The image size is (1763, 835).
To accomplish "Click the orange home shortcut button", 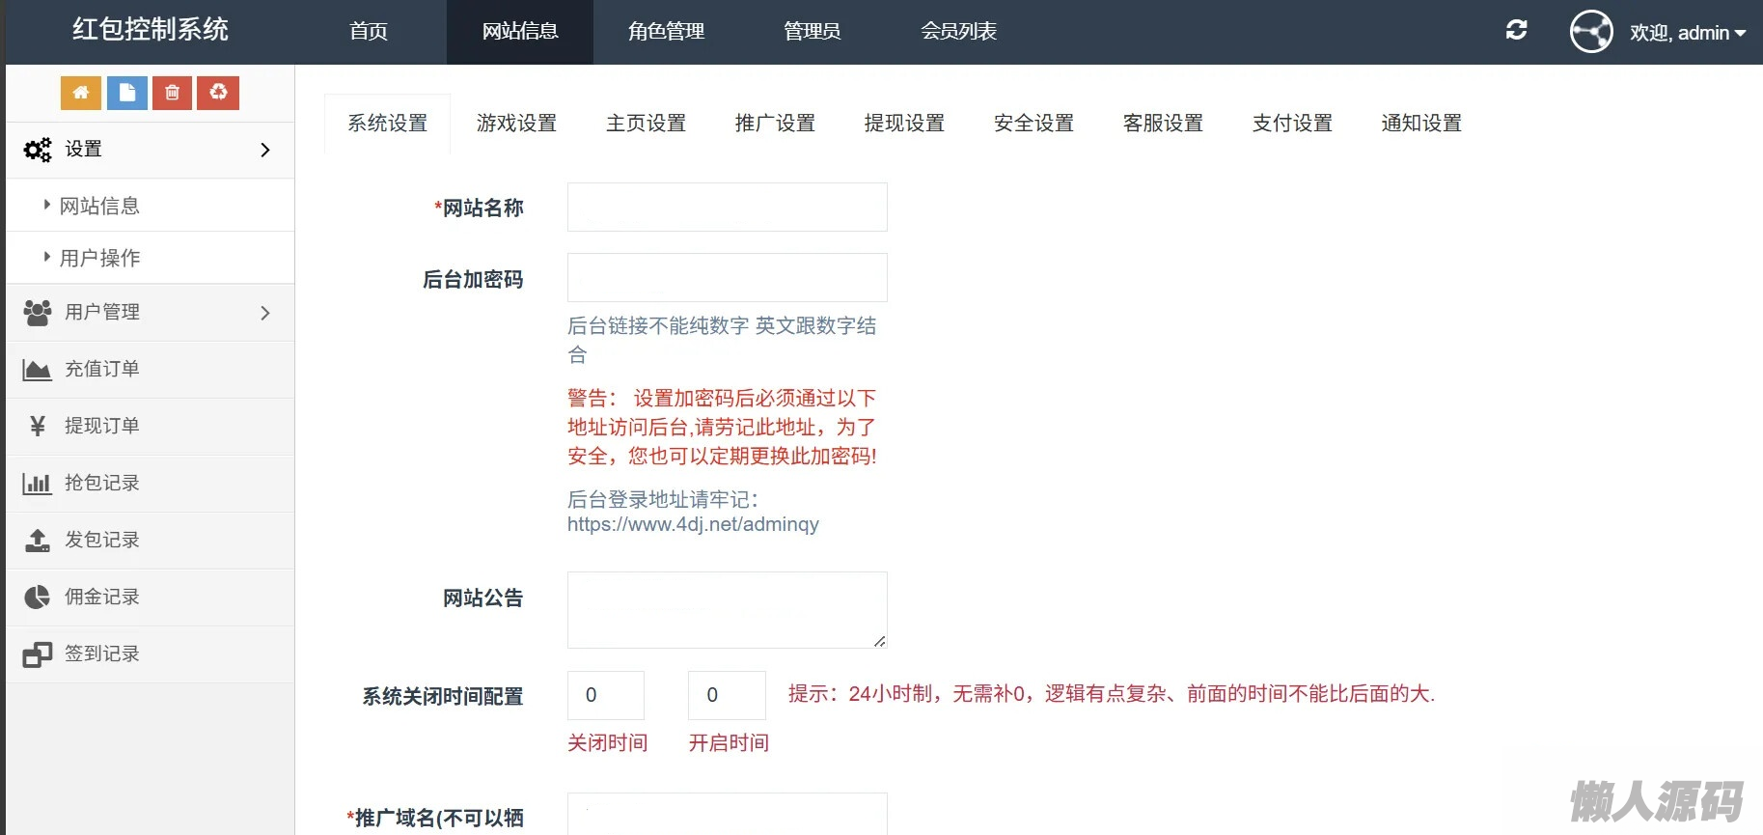I will (81, 93).
